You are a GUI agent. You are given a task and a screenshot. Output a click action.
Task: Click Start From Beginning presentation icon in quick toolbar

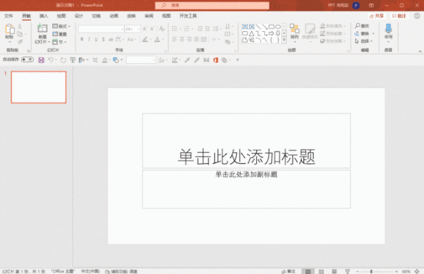pyautogui.click(x=72, y=60)
